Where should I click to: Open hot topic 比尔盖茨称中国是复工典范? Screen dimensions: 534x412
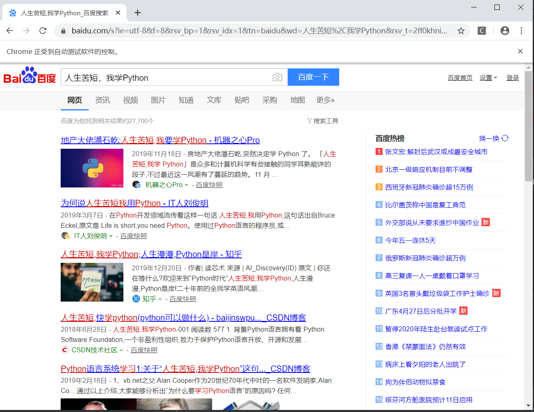[x=425, y=205]
